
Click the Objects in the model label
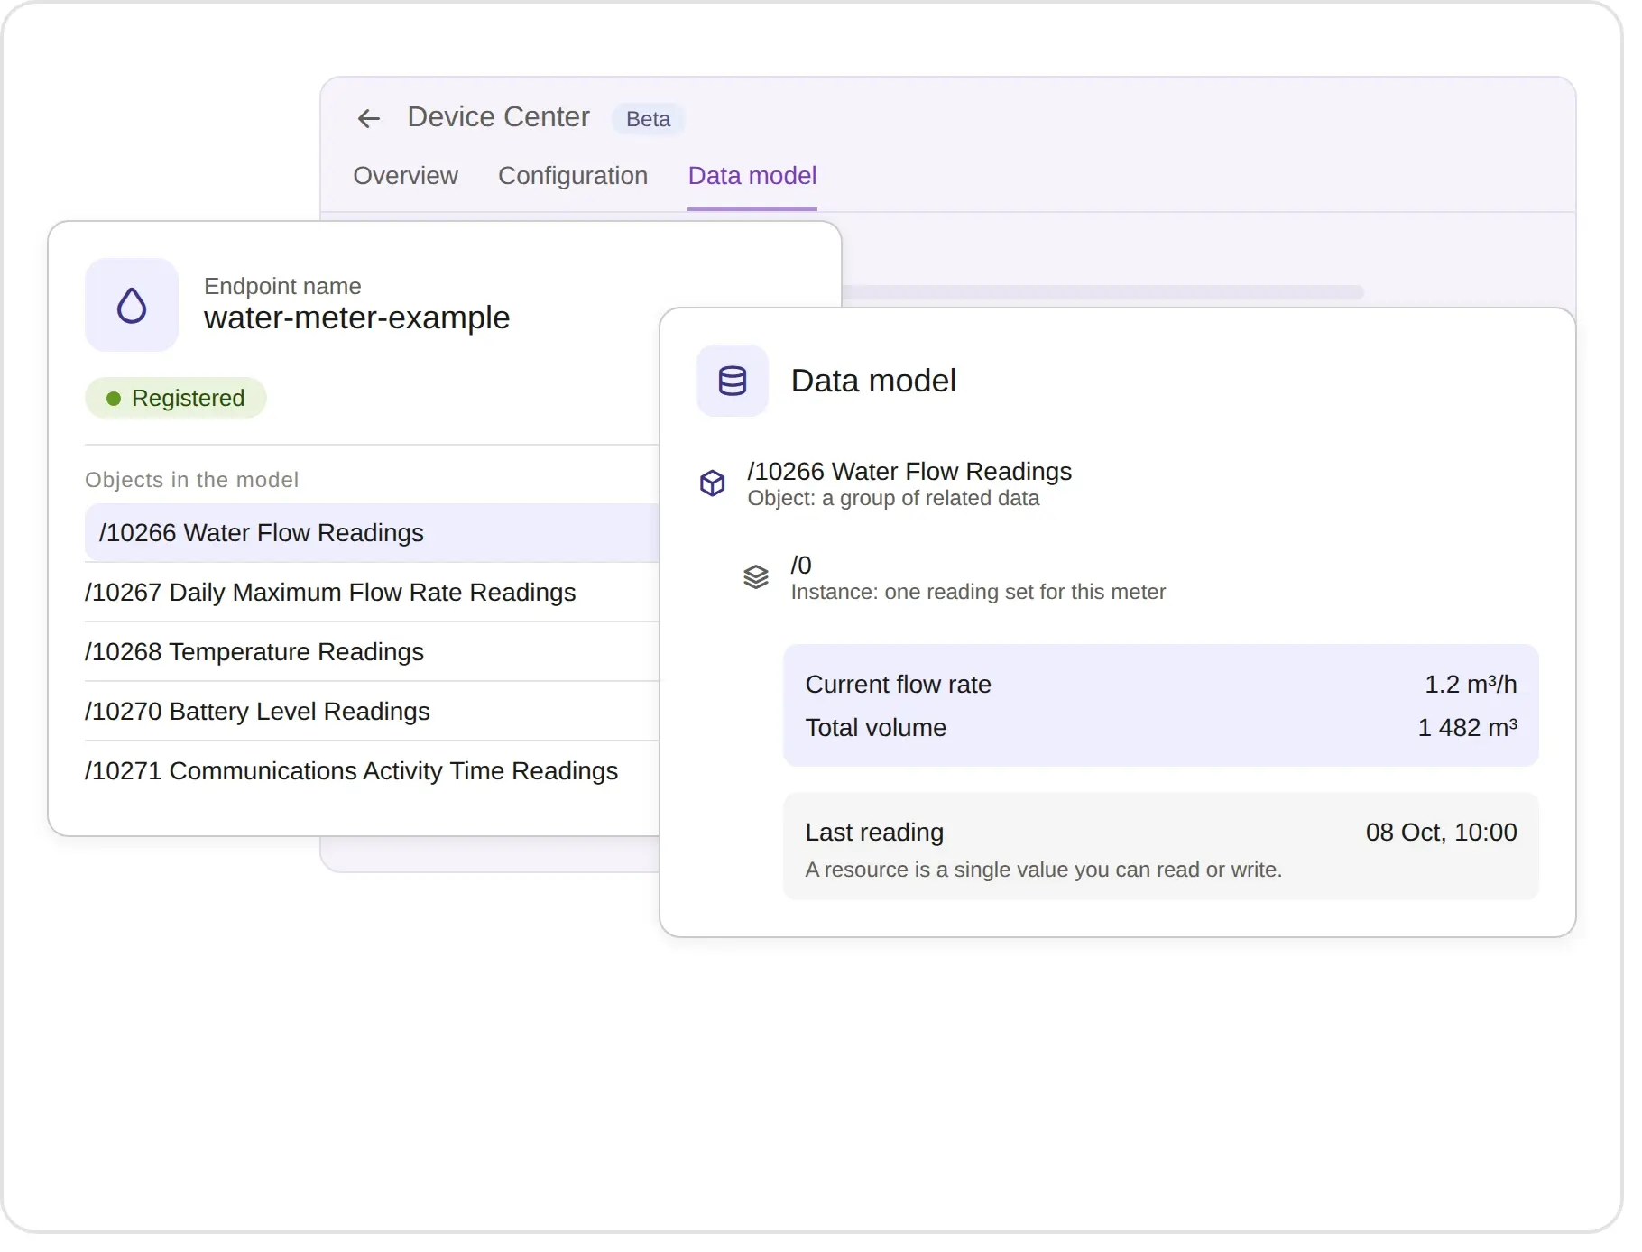coord(191,480)
